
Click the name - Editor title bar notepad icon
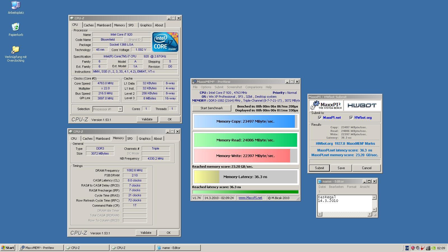click(320, 181)
